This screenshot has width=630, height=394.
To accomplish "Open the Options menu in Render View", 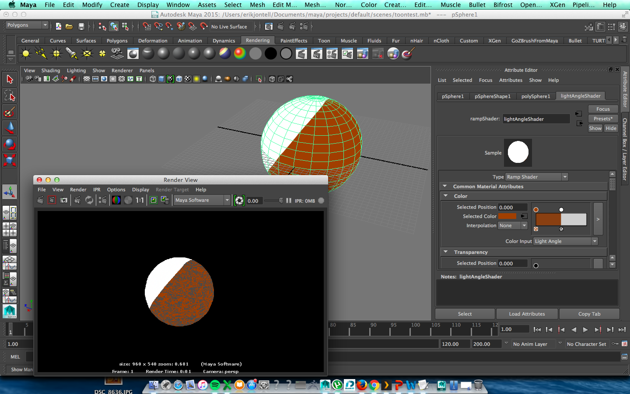I will [x=116, y=190].
